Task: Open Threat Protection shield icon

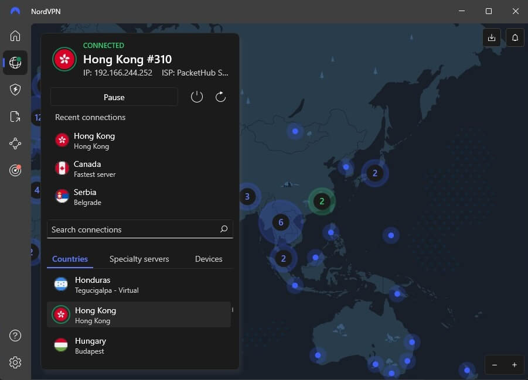Action: point(15,90)
